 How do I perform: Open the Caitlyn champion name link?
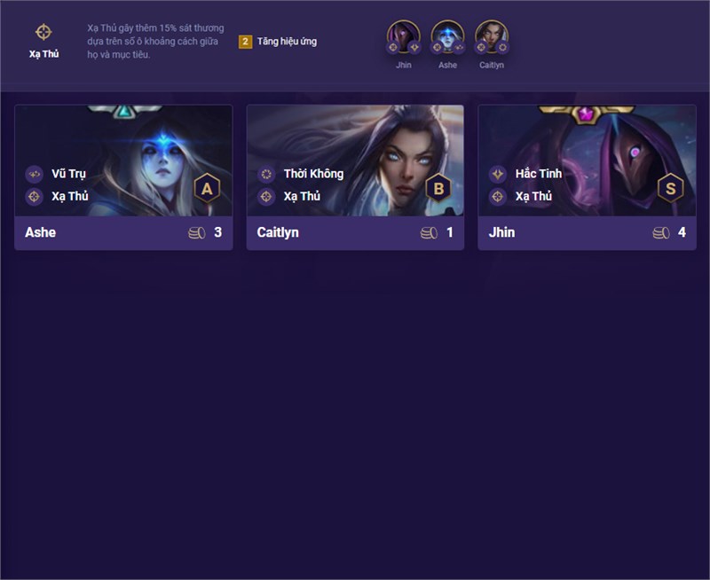click(x=278, y=232)
